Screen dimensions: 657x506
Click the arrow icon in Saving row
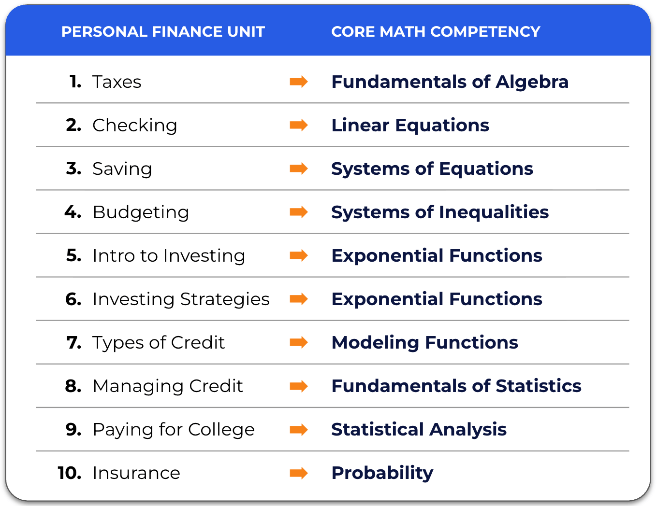click(x=299, y=169)
